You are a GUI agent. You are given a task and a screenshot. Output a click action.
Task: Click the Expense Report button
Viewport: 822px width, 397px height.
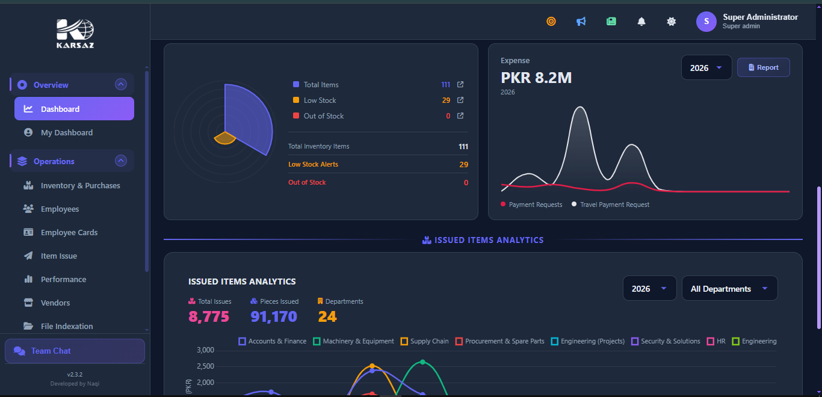pyautogui.click(x=764, y=67)
